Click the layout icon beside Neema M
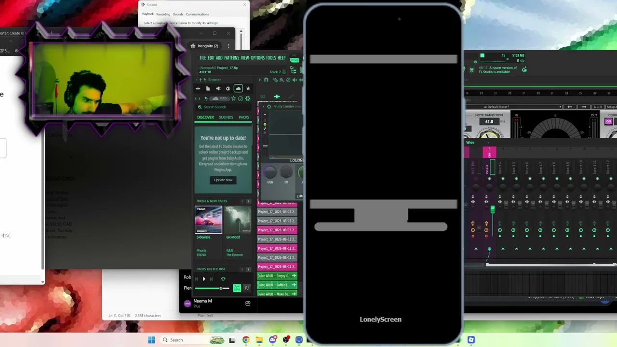Screen dimensions: 617x347 (248, 304)
